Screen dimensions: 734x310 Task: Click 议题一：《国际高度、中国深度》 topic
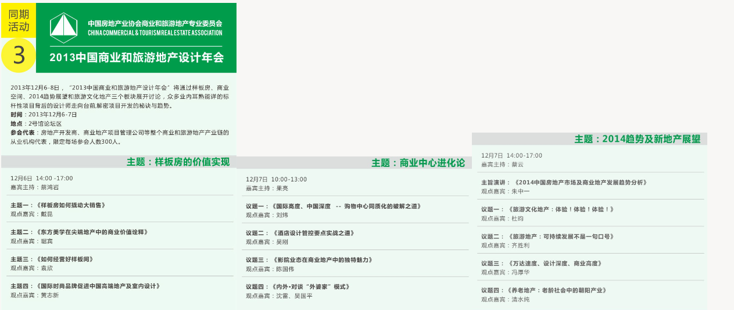click(334, 206)
